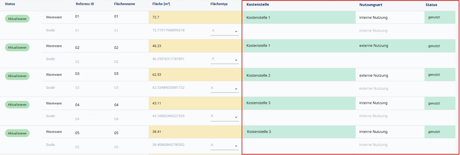The image size is (460, 155).
Task: Click the Nutzungsart column header
Action: click(x=371, y=5)
